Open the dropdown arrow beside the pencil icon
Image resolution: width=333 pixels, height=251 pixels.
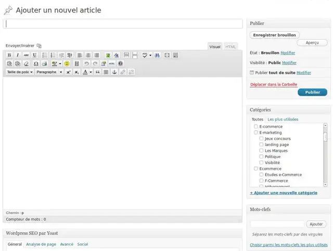click(60, 63)
